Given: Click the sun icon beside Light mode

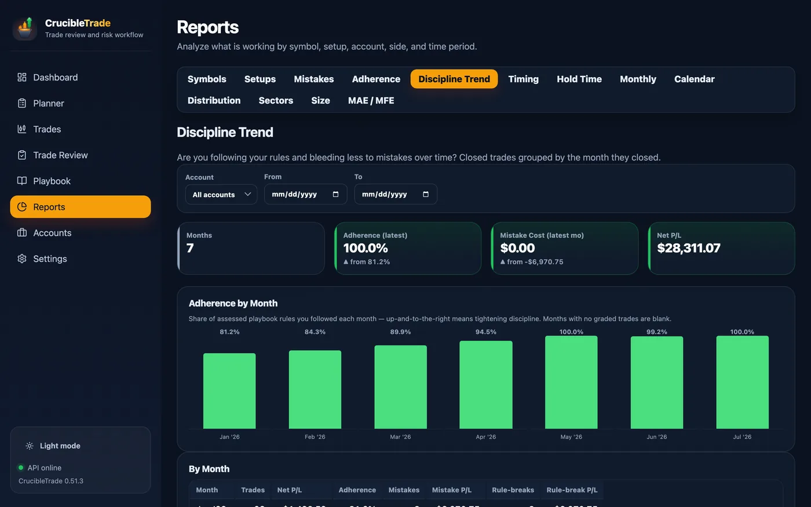Looking at the screenshot, I should [x=30, y=446].
